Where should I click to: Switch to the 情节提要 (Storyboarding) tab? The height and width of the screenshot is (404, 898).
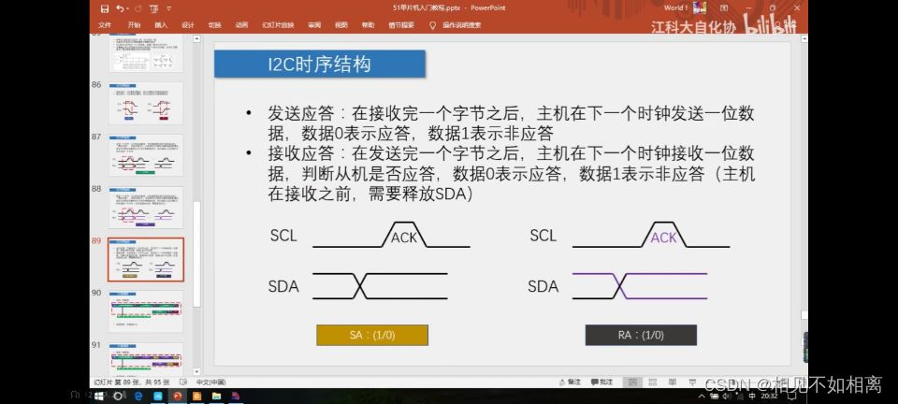(401, 25)
